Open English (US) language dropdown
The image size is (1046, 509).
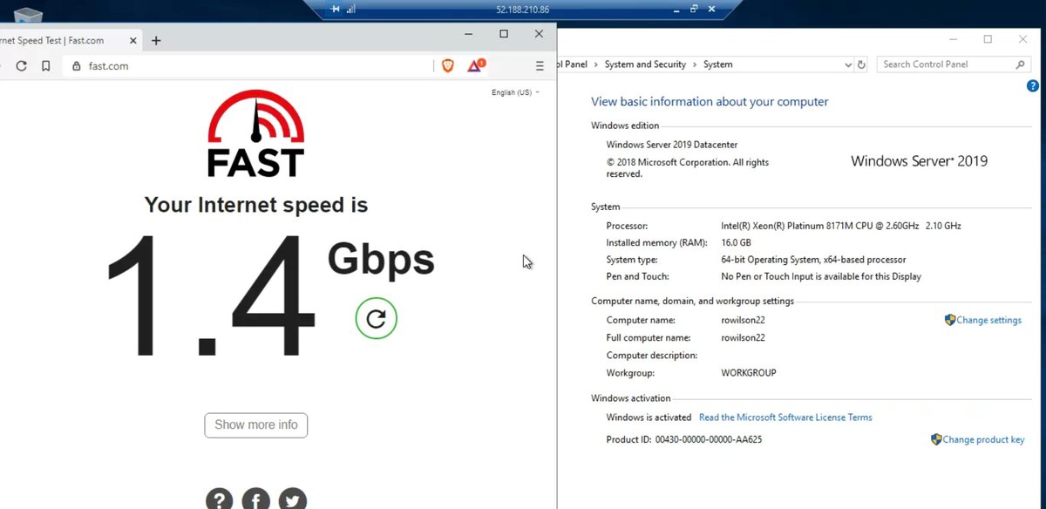[515, 92]
